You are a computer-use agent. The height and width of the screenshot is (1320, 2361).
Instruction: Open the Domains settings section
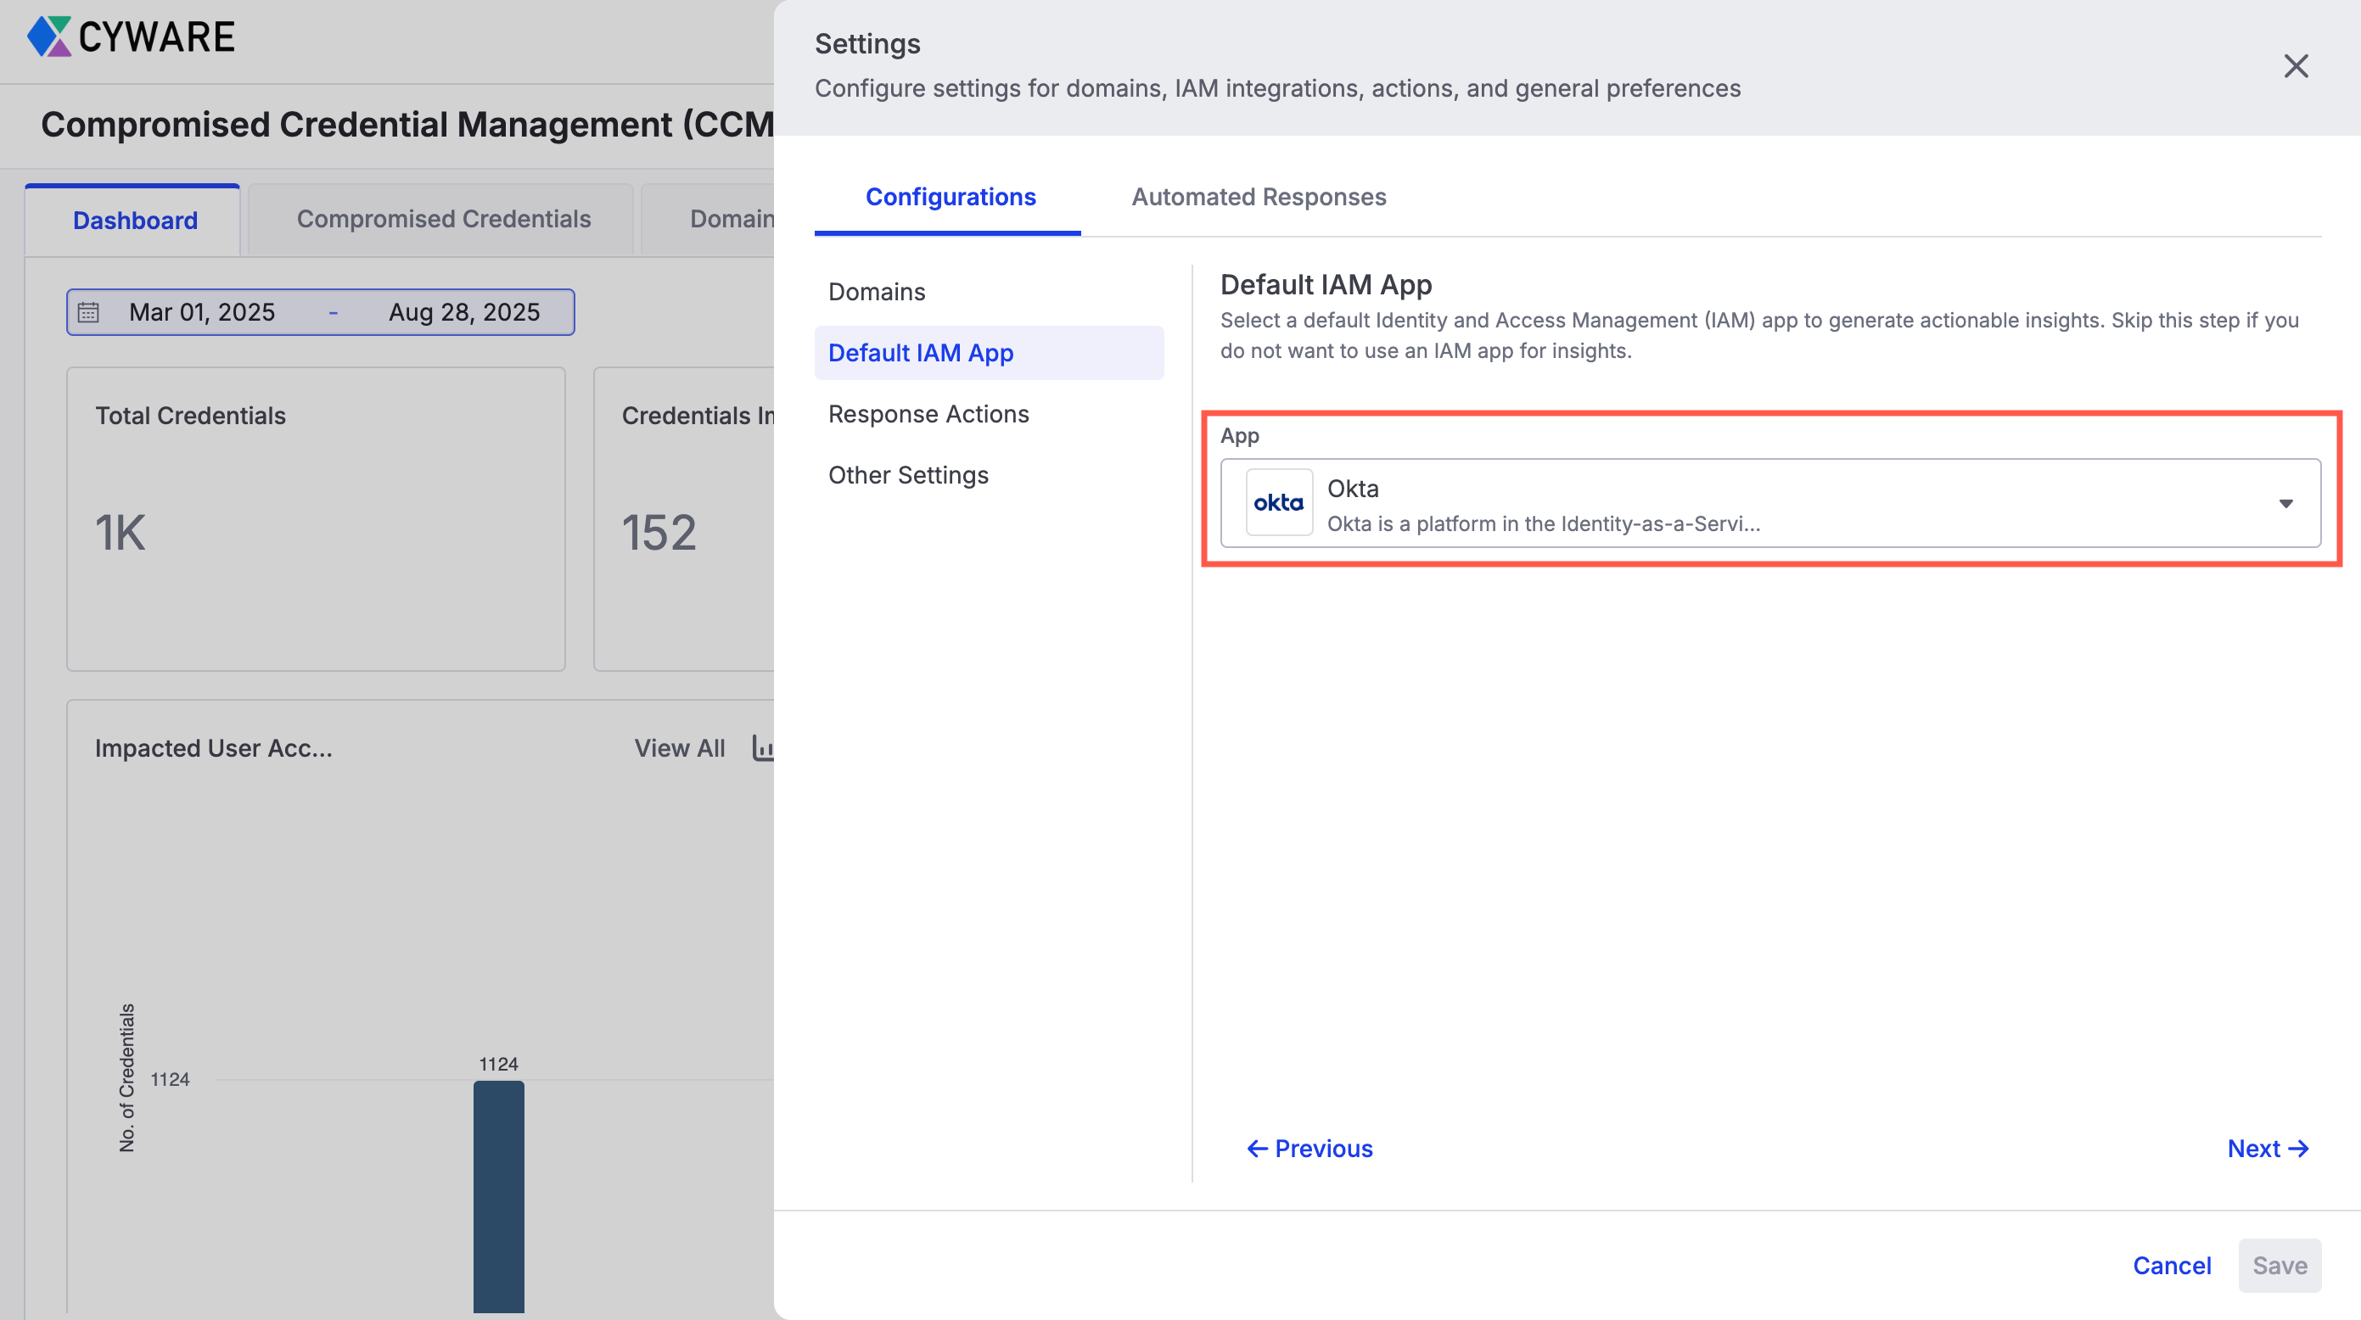coord(876,291)
